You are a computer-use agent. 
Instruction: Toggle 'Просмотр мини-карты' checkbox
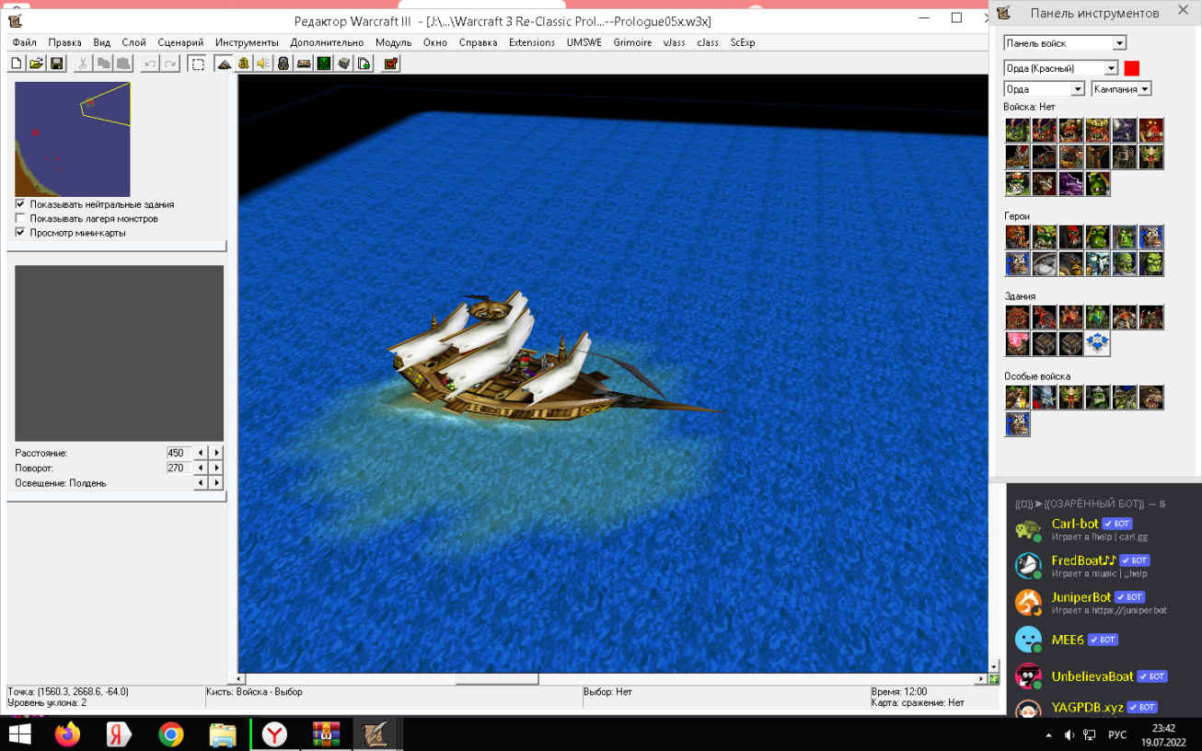click(x=20, y=233)
